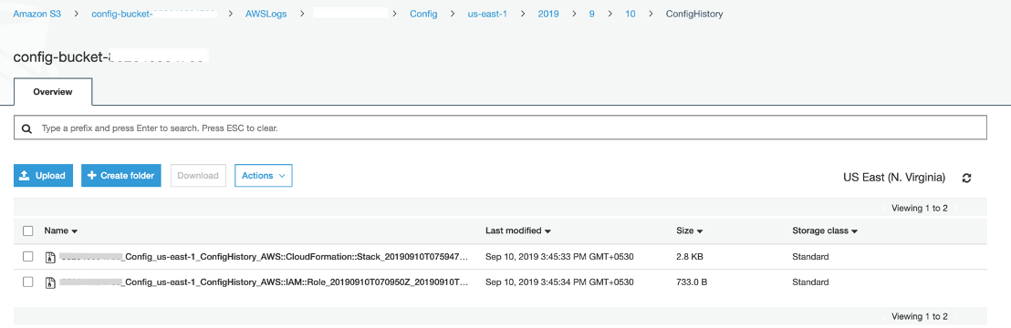Click file icon of the CloudFormation::Stack object

point(49,257)
